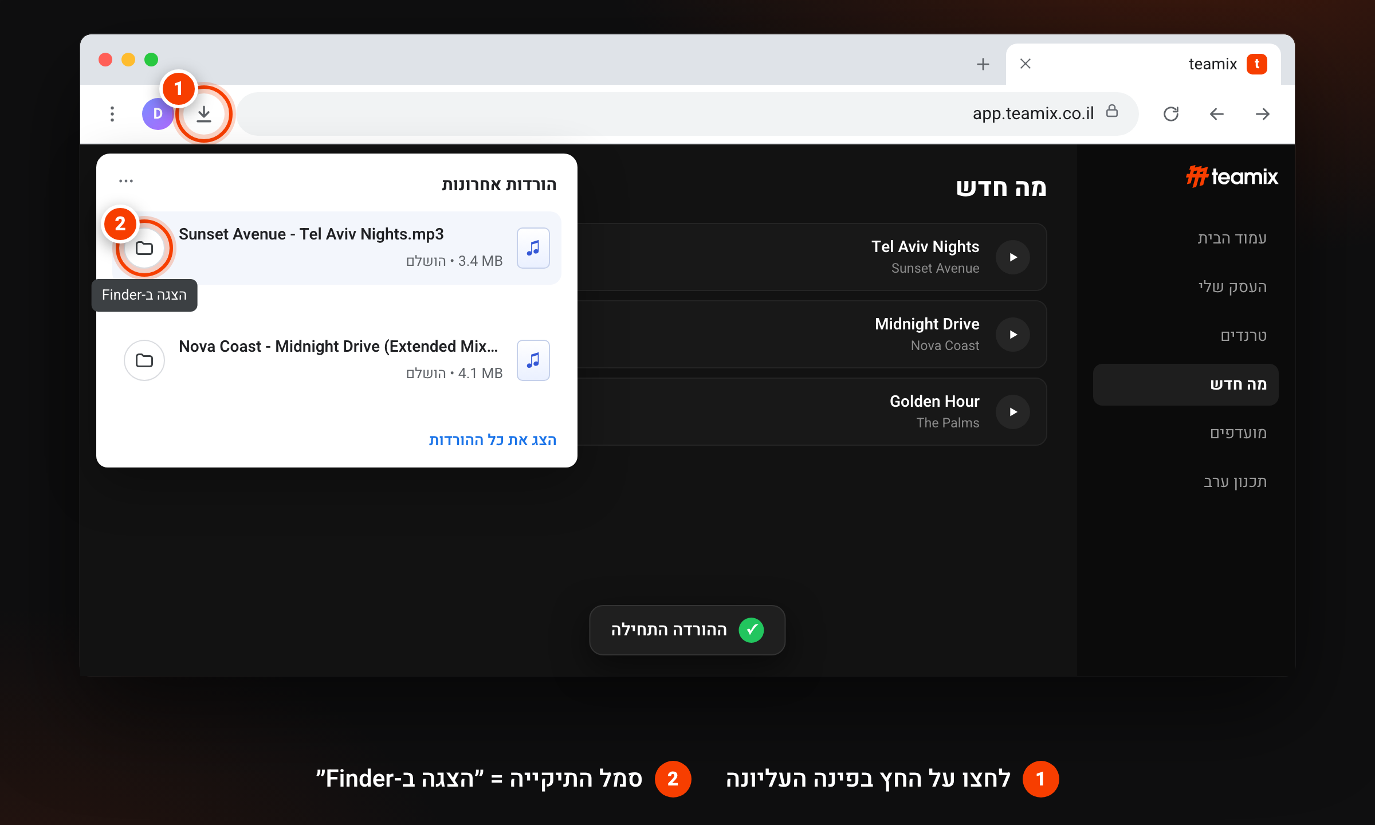1375x825 pixels.
Task: Click the Sunset Avenue - Tel Aviv Nights.mp3 filename
Action: click(311, 234)
